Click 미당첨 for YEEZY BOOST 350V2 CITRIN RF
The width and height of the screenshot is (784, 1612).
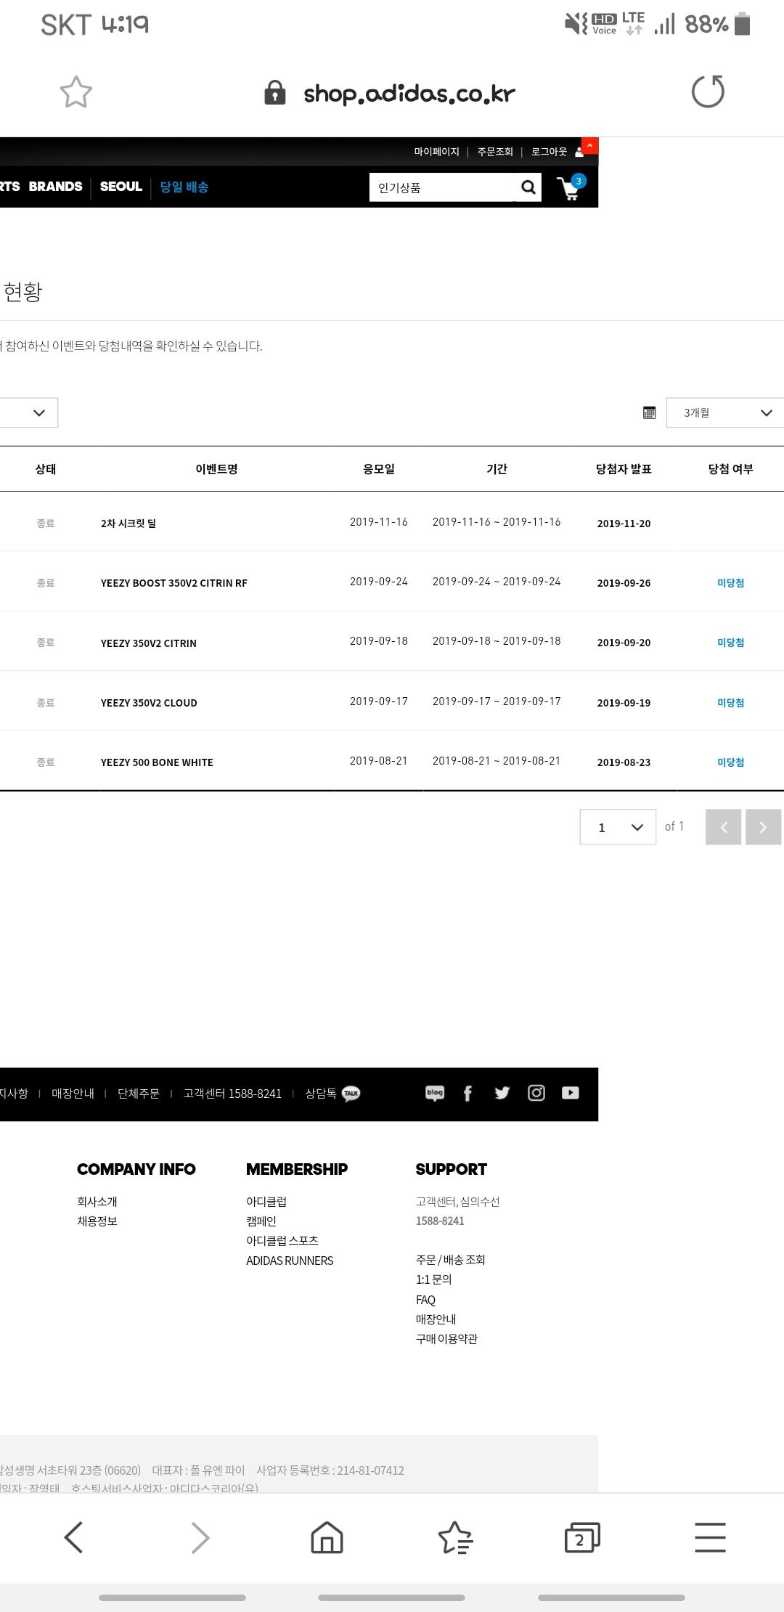click(730, 583)
